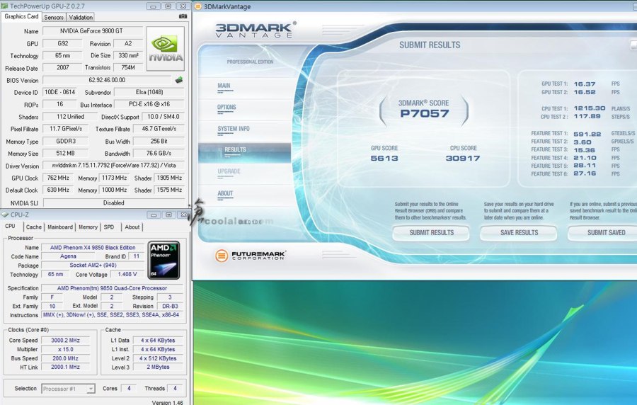
Task: Click the Package value Socket AM2+ (940)
Action: pyautogui.click(x=93, y=266)
